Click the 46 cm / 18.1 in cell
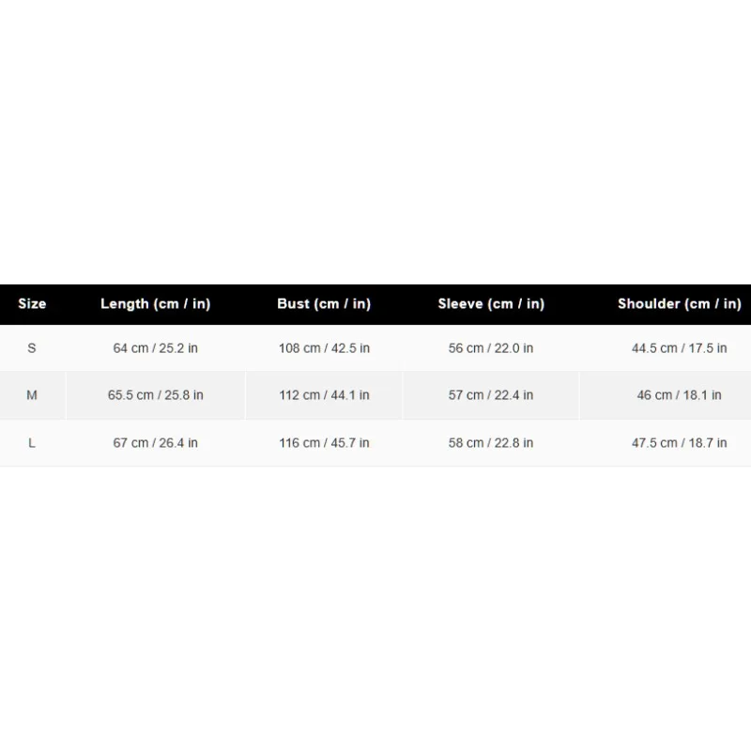Image resolution: width=751 pixels, height=751 pixels. point(679,395)
